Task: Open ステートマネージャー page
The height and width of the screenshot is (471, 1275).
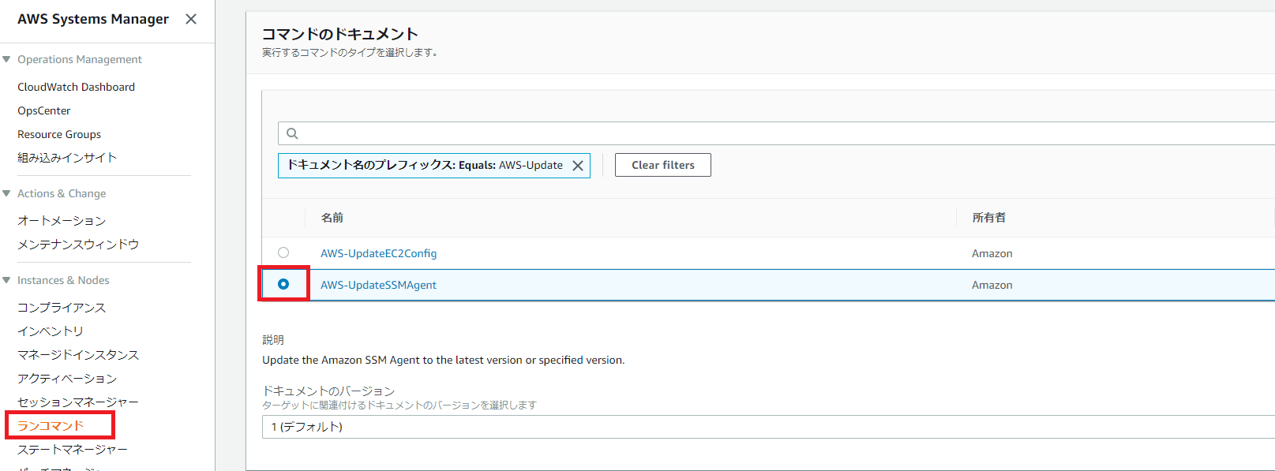Action: [x=73, y=450]
